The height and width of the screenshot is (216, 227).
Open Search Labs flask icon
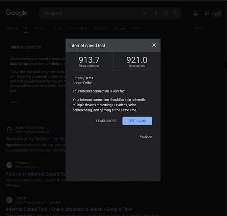[x=196, y=13]
